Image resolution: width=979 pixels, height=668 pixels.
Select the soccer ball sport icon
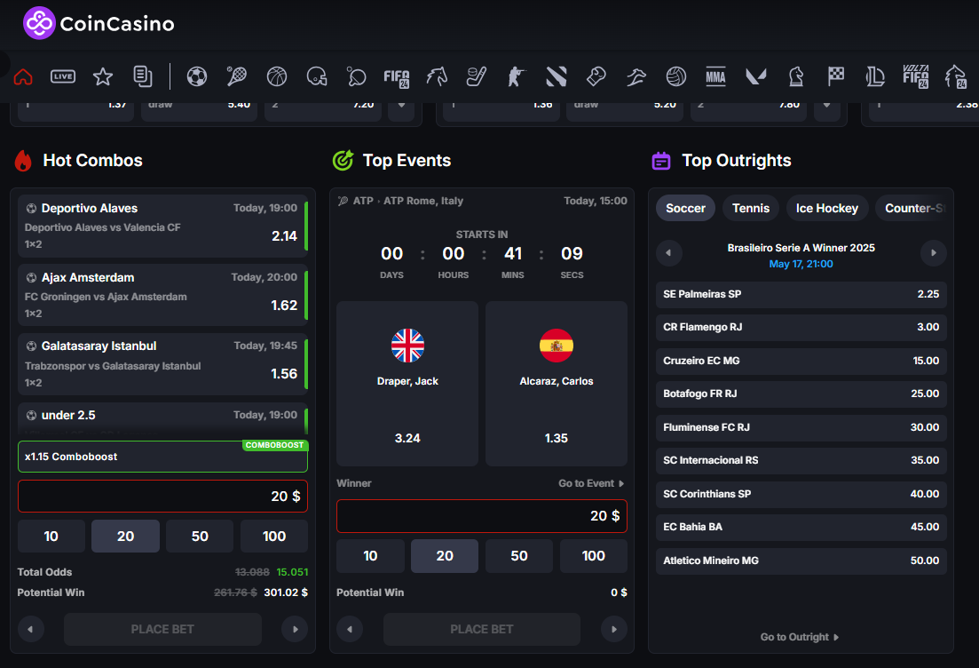click(197, 77)
